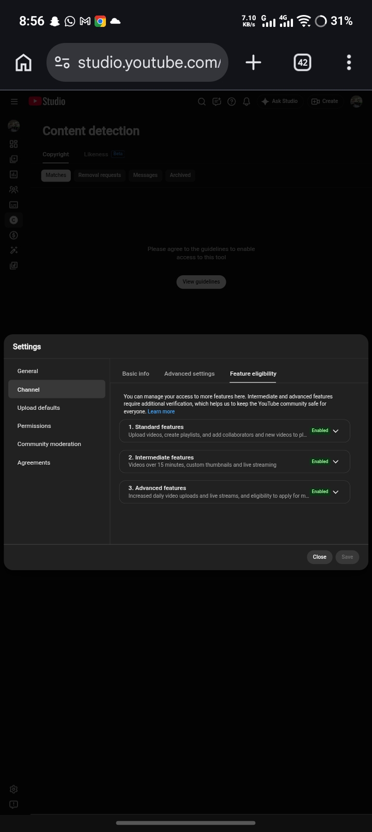
Task: Open the notifications bell
Action: tap(247, 101)
